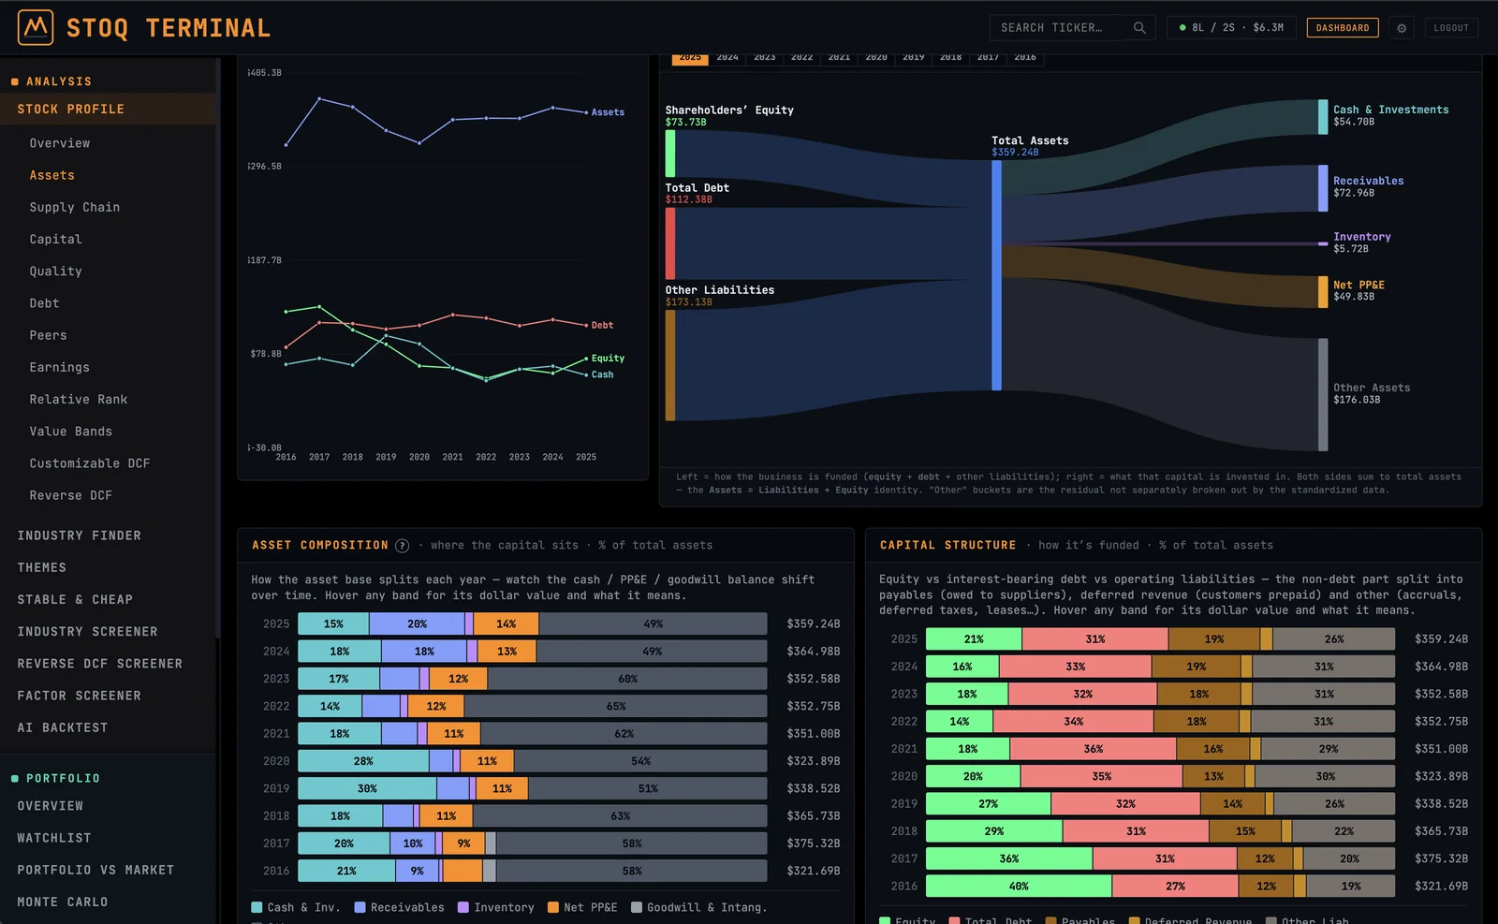Click the green status dot beside 8L / 2S

(1182, 28)
